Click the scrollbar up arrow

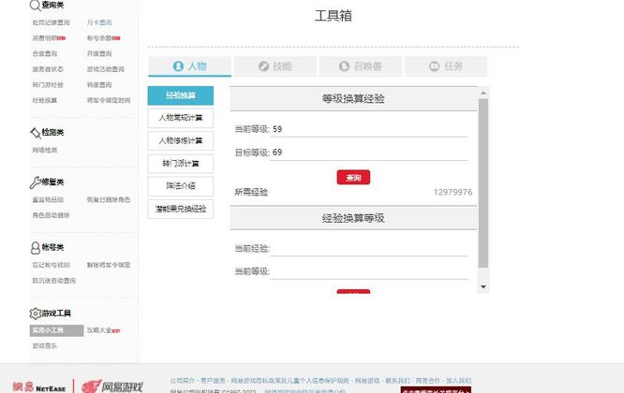tap(483, 93)
